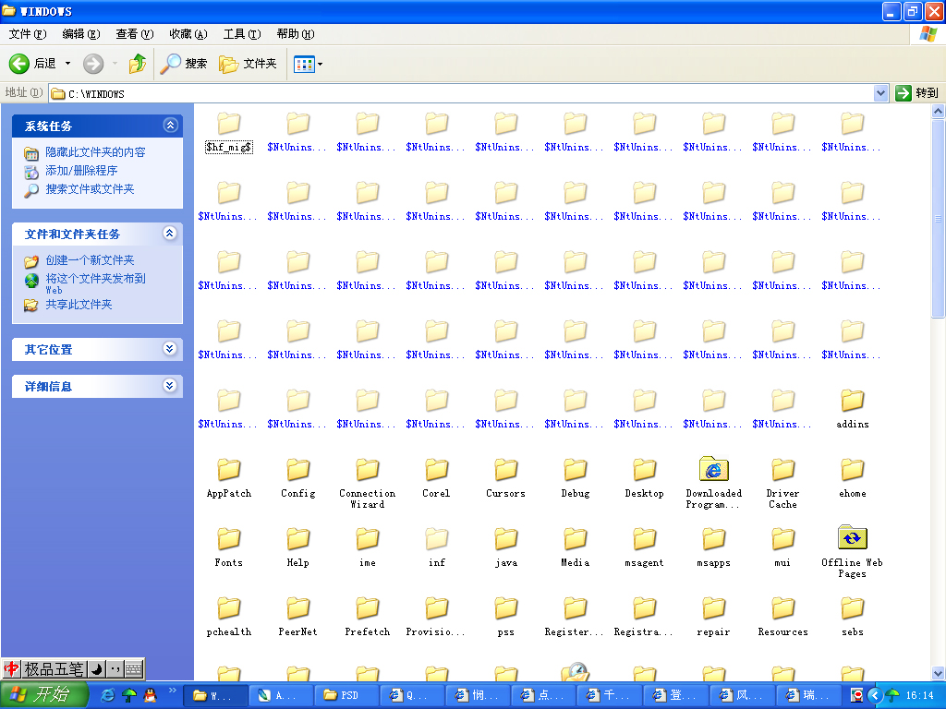Viewport: 946px width, 709px height.
Task: Select the Offline Web Pages folder icon
Action: (852, 539)
